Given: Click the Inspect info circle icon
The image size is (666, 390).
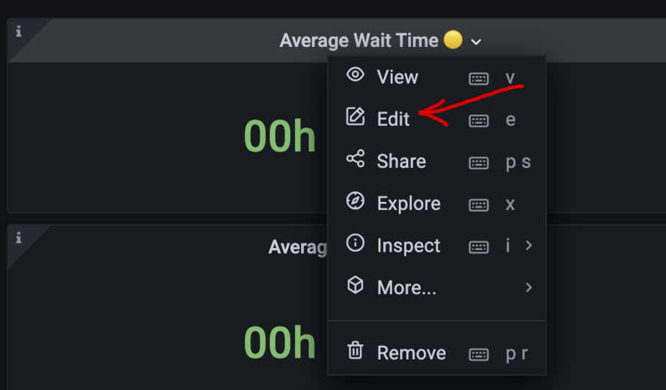Looking at the screenshot, I should (x=355, y=244).
